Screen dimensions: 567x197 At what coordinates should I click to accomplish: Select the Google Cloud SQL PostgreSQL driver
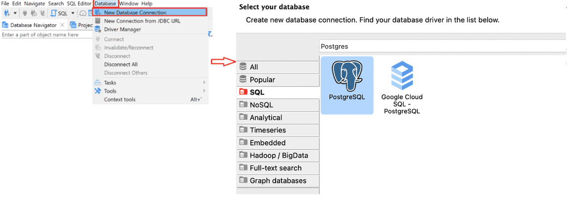pyautogui.click(x=402, y=87)
